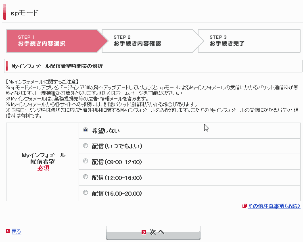Click red arrow icon beside 戻る
303x242 pixels.
[8, 231]
